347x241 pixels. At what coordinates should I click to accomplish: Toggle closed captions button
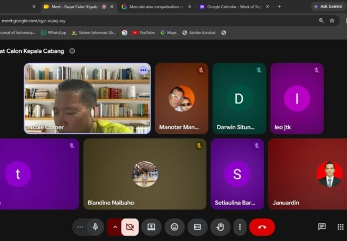point(197,227)
